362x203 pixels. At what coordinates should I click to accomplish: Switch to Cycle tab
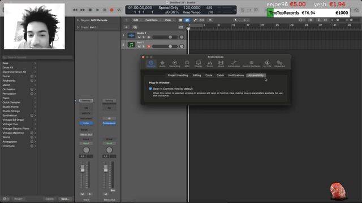209,75
